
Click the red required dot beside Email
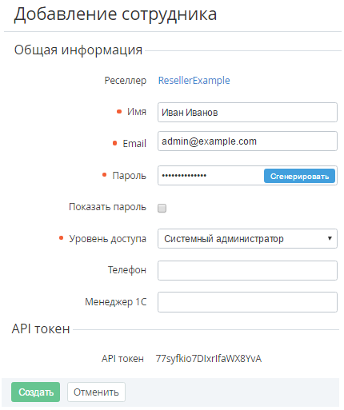coord(115,143)
